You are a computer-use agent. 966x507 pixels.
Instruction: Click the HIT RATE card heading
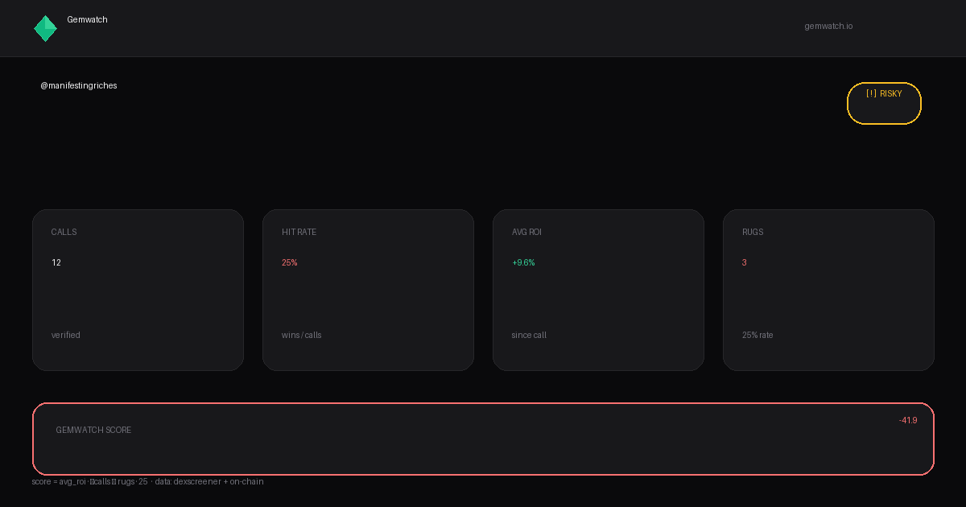click(x=299, y=232)
